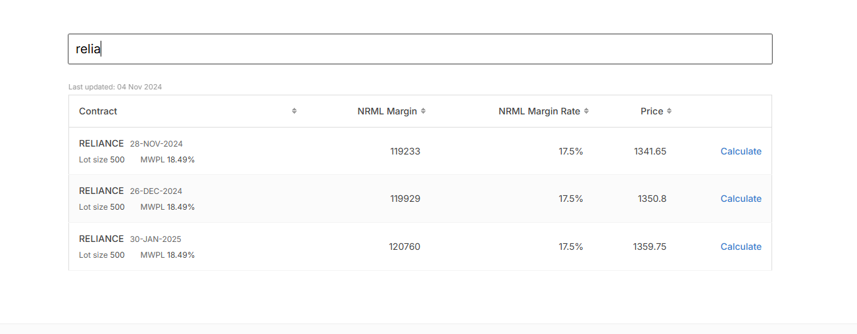Calculate margin for RELIANCE 28-NOV-2024

(x=741, y=151)
